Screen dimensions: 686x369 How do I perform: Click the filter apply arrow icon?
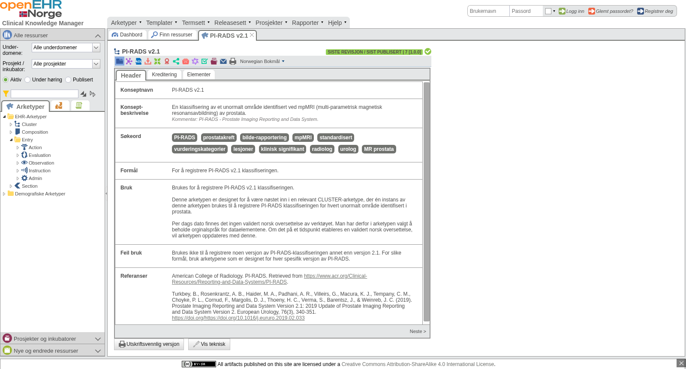click(84, 94)
